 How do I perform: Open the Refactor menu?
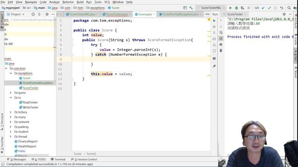[68, 2]
